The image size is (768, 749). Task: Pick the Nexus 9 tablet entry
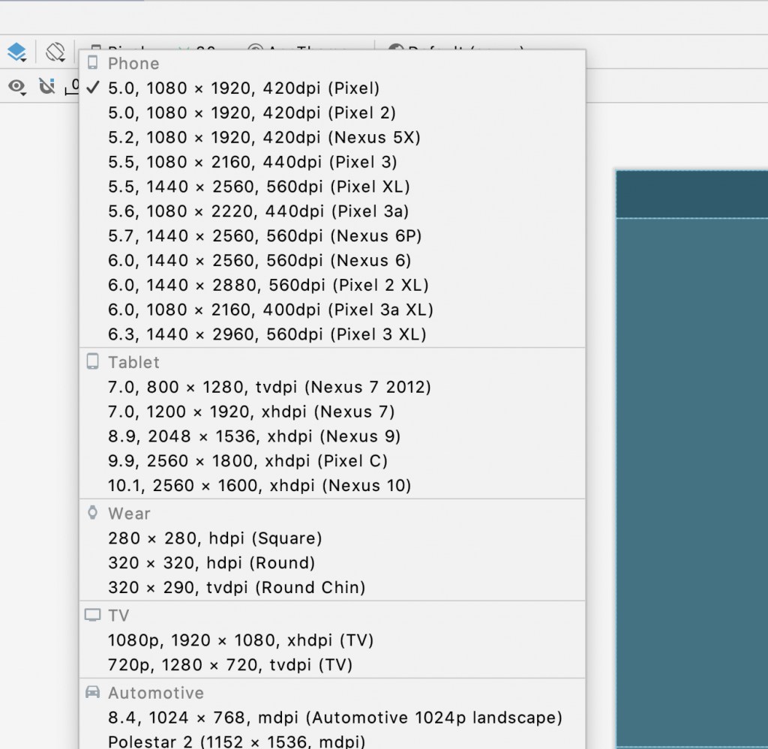click(332, 436)
